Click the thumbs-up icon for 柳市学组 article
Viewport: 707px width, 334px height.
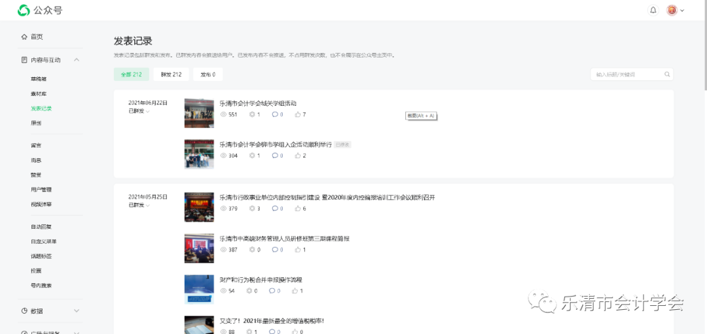[x=298, y=156]
